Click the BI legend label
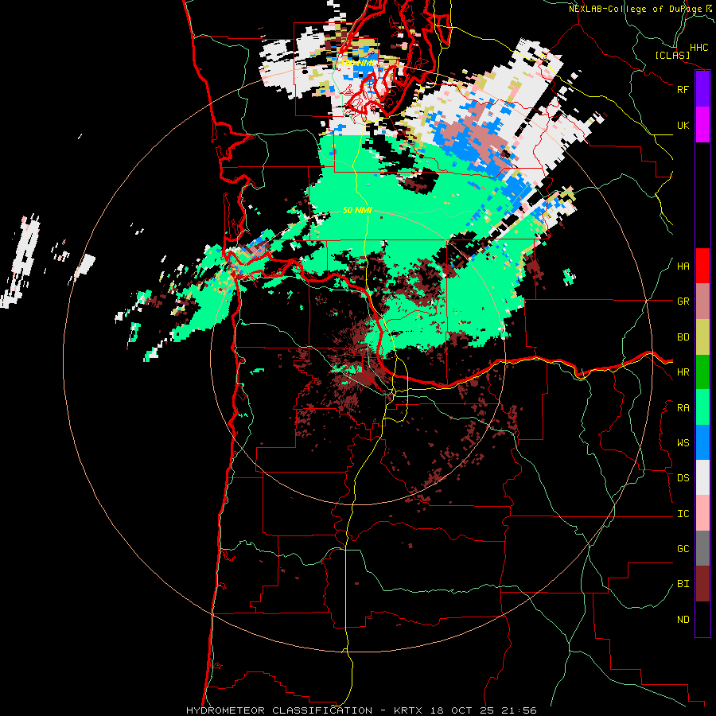 [x=683, y=584]
